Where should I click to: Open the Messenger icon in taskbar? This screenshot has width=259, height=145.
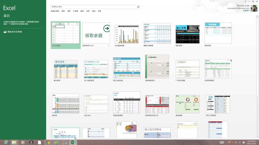(56, 142)
